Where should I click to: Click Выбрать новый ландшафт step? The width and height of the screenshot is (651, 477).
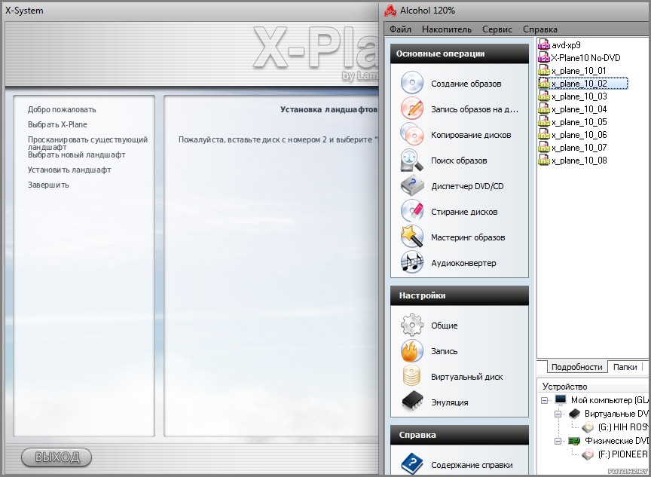click(76, 154)
